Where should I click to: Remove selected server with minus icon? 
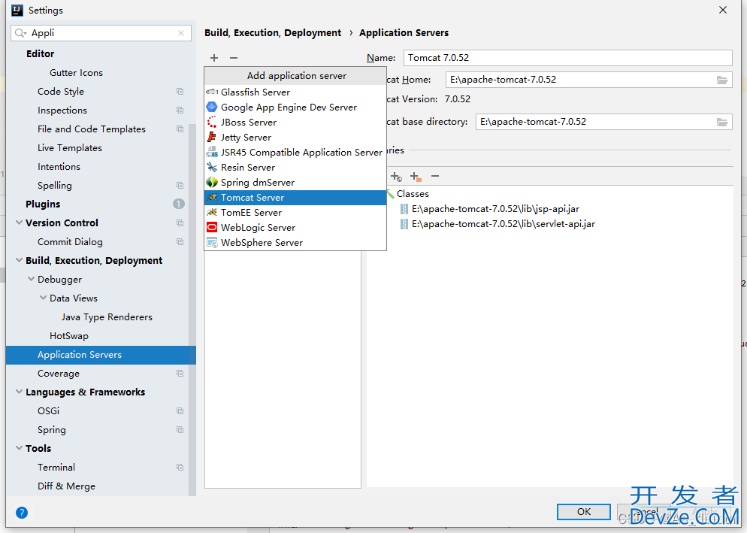point(234,58)
